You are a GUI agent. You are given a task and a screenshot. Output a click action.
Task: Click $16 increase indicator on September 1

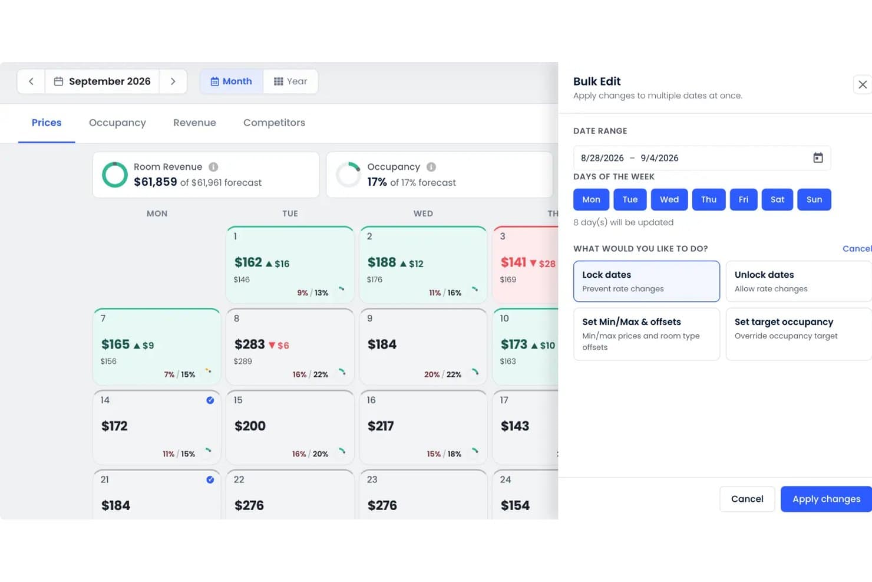pos(278,264)
